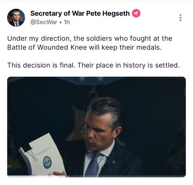Click the @SecWar handle
Image resolution: width=193 pixels, height=185 pixels.
coord(44,22)
